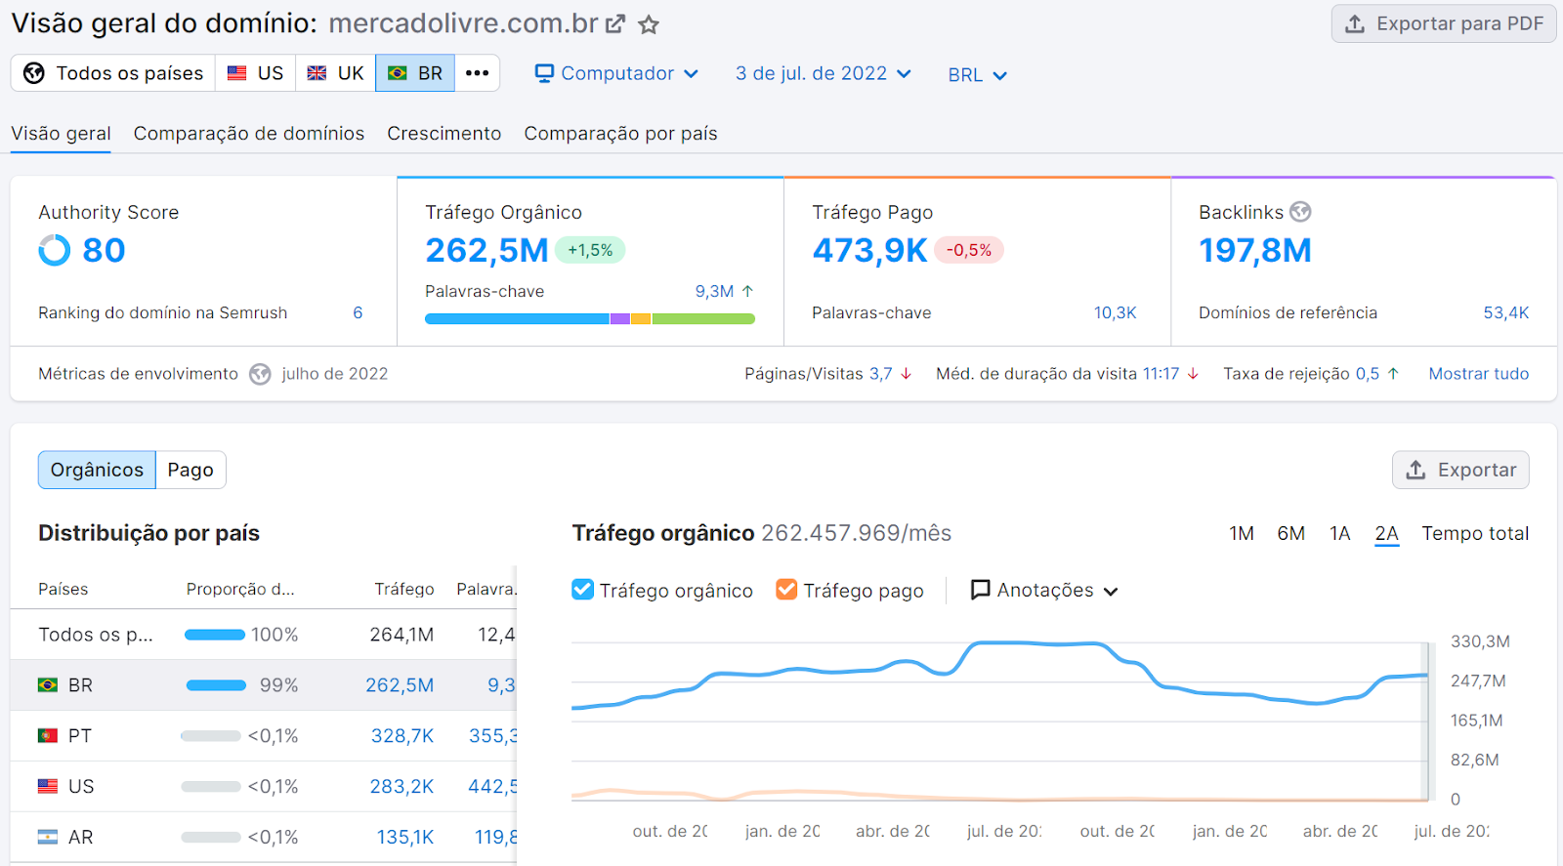Click Todos os países 100% proportion bar
Image resolution: width=1563 pixels, height=866 pixels.
tap(215, 635)
